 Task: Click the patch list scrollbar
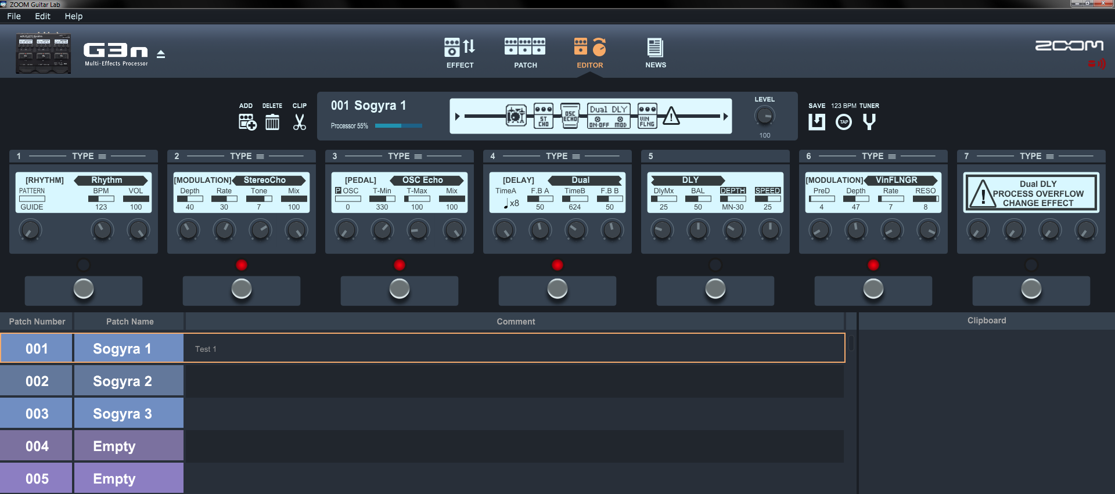coord(851,343)
